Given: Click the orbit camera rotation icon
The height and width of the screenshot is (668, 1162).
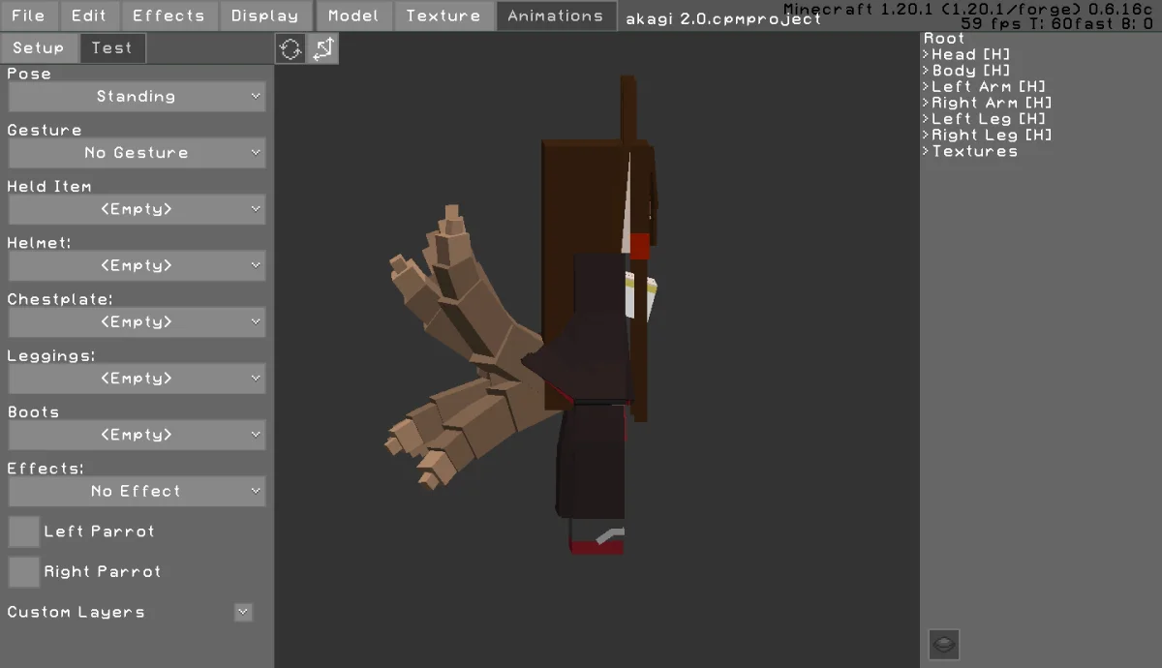Looking at the screenshot, I should click(290, 48).
